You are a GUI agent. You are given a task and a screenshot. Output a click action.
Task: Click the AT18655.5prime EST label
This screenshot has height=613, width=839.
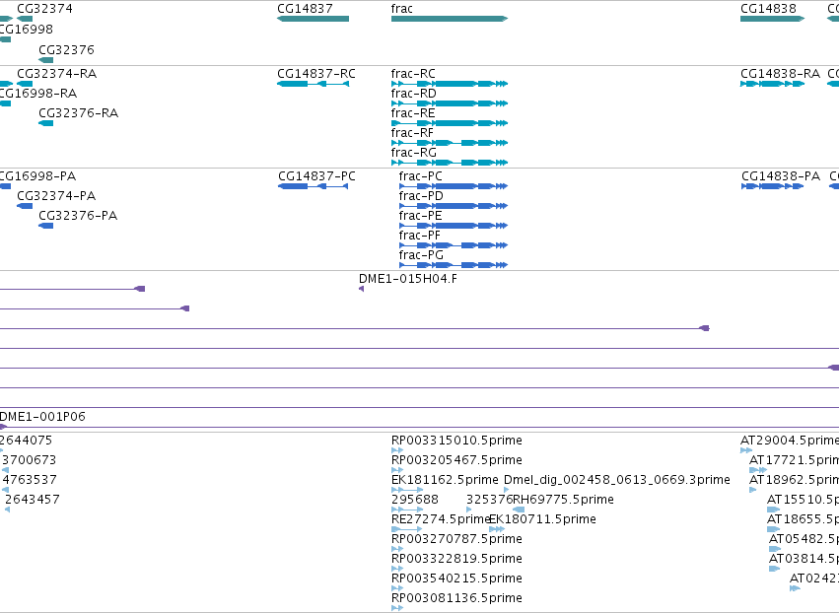803,519
